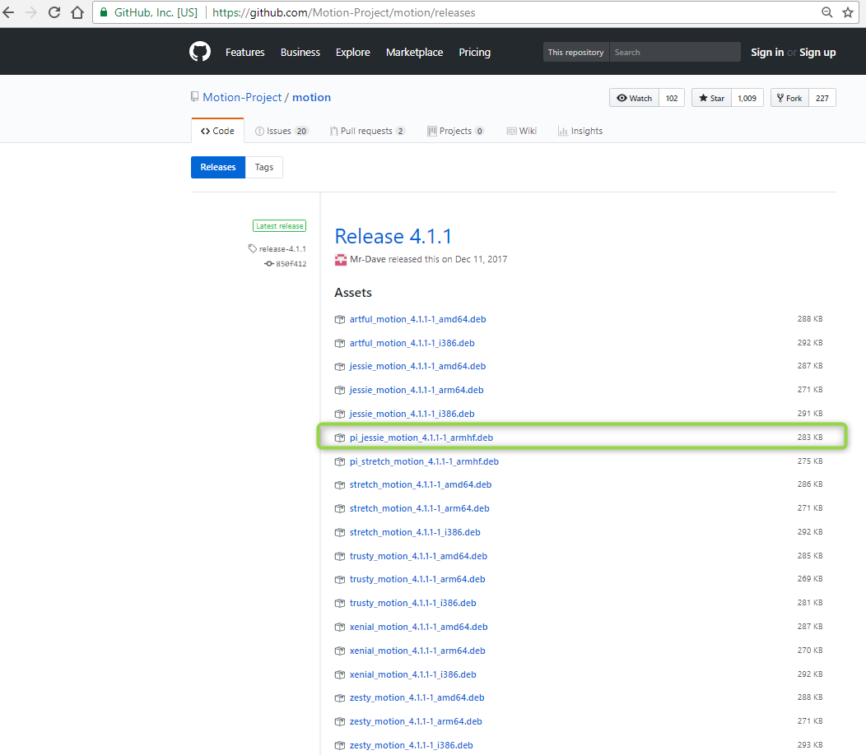Click the Mr-Dave author link
The height and width of the screenshot is (755, 866).
(x=368, y=259)
